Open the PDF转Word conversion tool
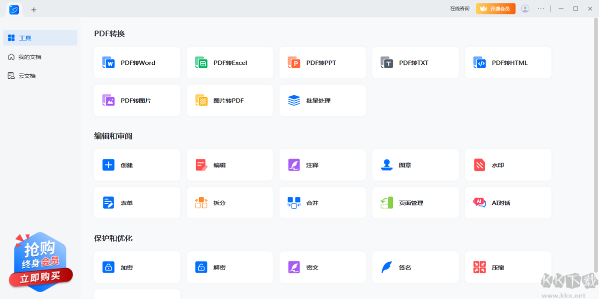This screenshot has height=299, width=599. point(137,63)
